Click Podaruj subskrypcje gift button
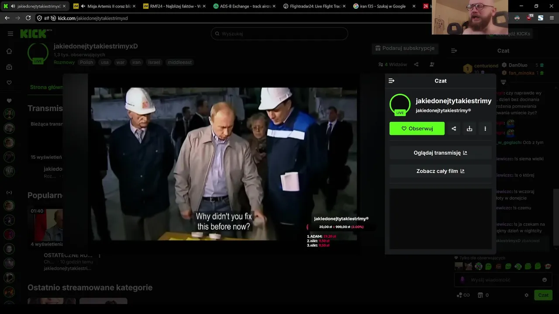559x314 pixels. 405,48
